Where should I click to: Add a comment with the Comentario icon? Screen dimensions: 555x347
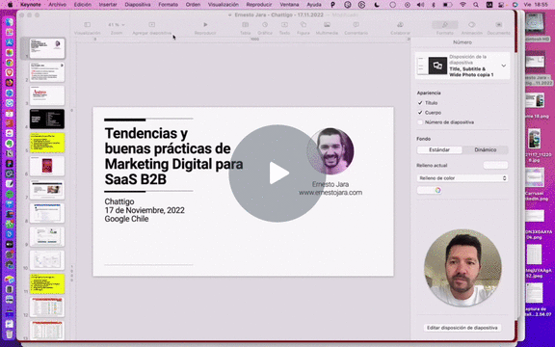pos(357,25)
